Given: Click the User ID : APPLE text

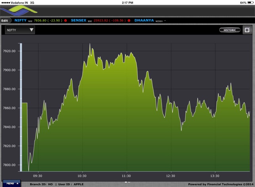Looking at the screenshot, I should (x=71, y=184).
